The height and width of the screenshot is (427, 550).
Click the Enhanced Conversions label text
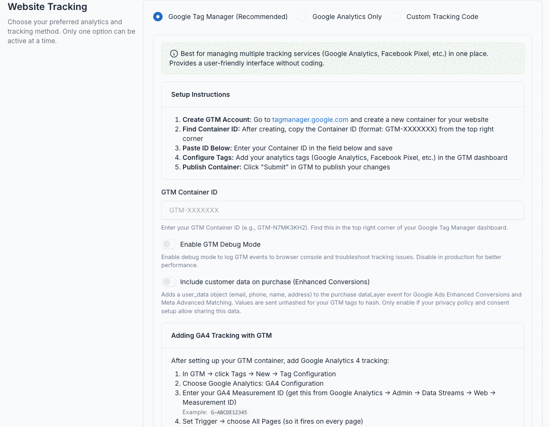point(275,282)
